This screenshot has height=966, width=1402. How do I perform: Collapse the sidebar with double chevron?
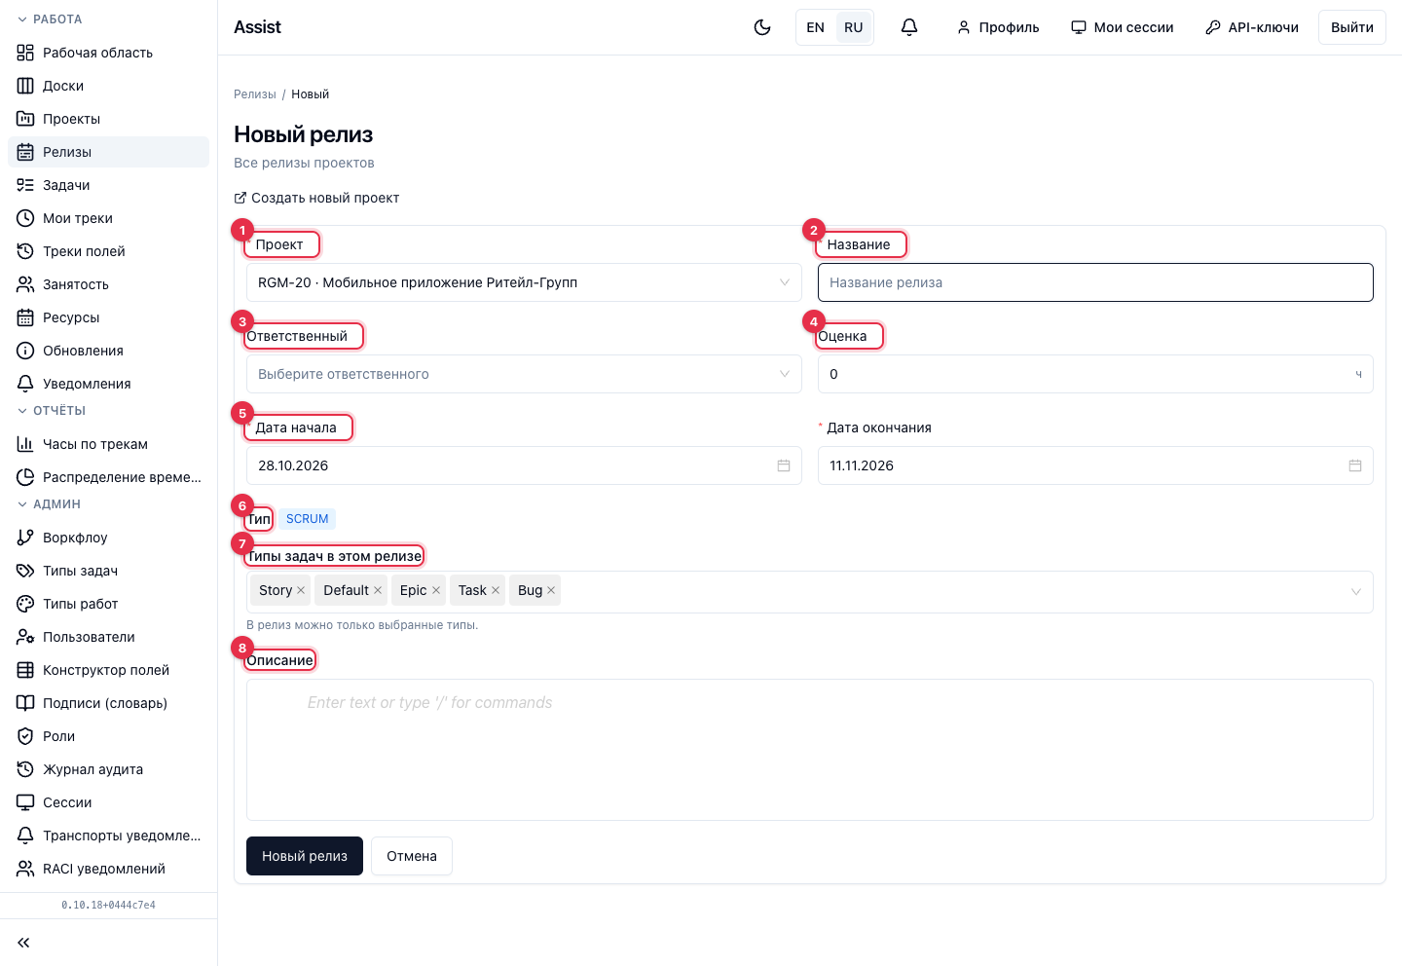(x=24, y=943)
